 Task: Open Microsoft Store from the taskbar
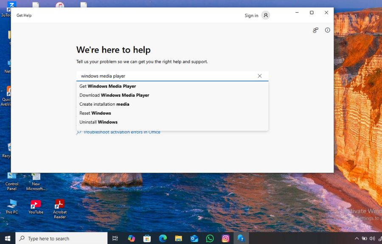click(x=147, y=238)
